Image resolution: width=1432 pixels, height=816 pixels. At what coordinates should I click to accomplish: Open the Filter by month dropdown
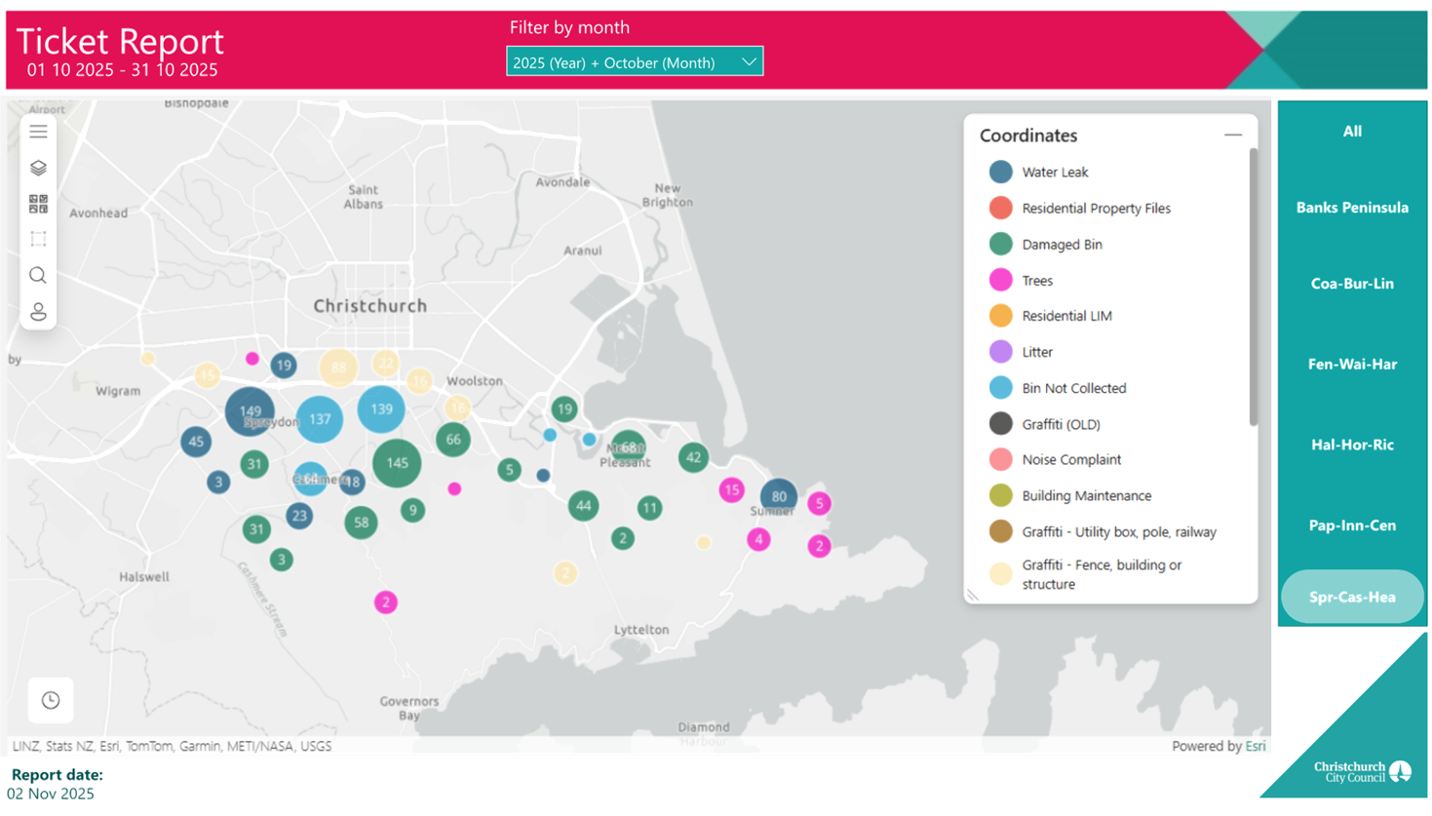(x=635, y=62)
